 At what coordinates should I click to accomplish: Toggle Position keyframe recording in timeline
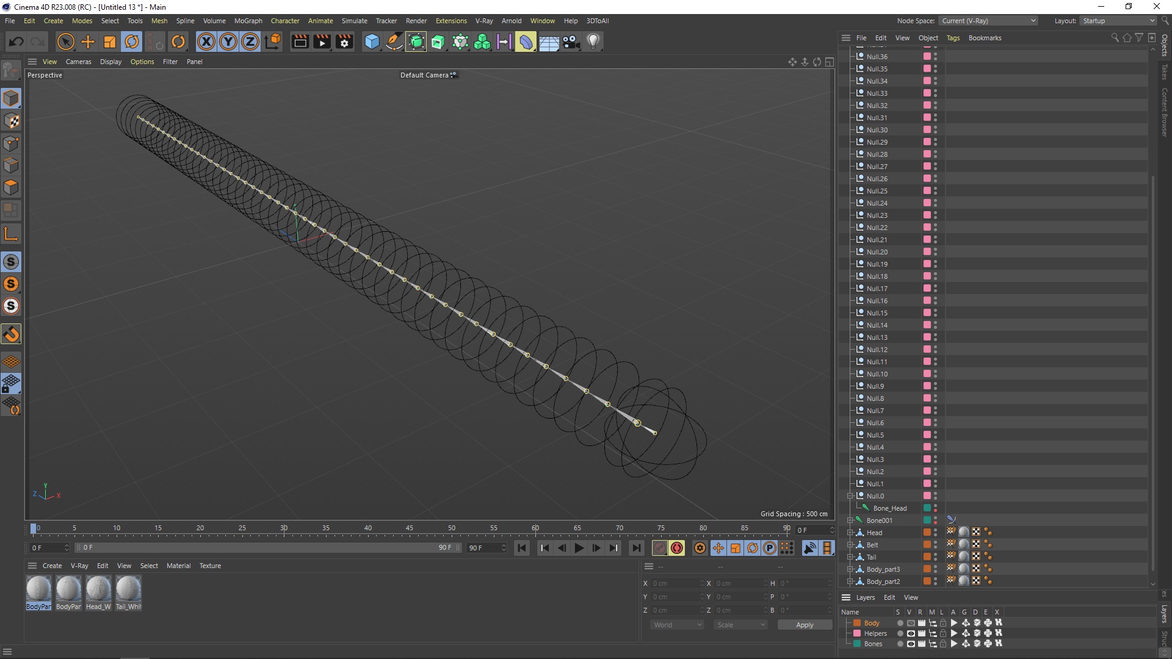coord(718,548)
